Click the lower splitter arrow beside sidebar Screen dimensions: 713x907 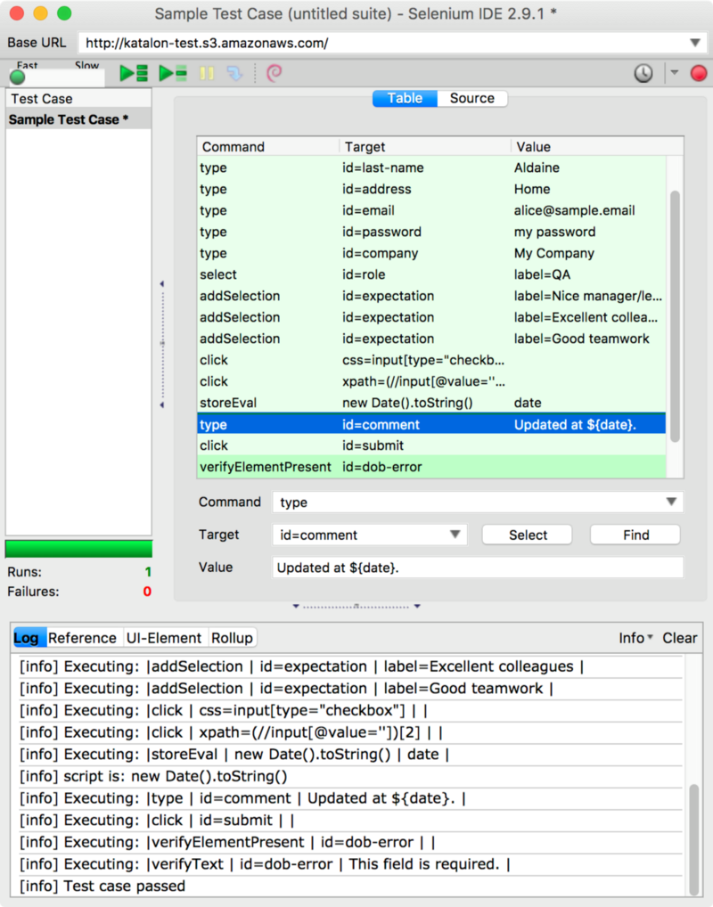162,404
